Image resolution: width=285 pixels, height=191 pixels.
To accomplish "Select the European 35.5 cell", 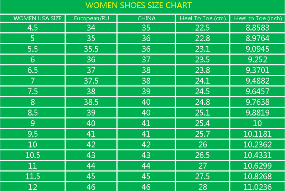I will [x=91, y=49].
